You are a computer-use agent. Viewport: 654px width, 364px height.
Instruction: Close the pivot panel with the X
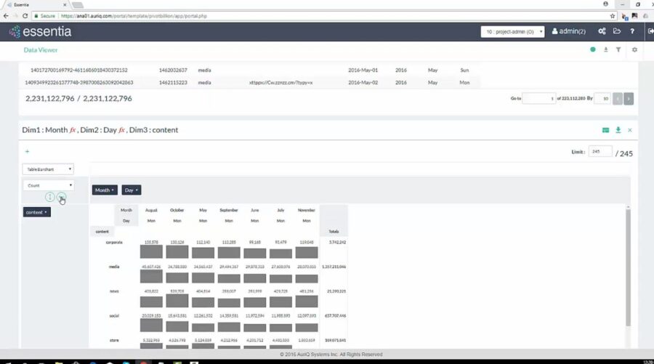(630, 130)
